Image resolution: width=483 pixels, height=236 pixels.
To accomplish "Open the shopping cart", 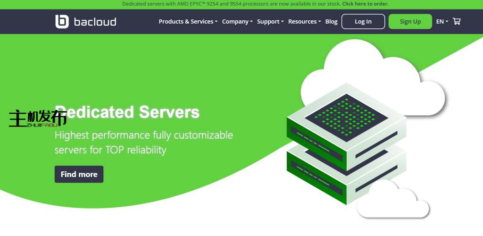I will tap(456, 22).
